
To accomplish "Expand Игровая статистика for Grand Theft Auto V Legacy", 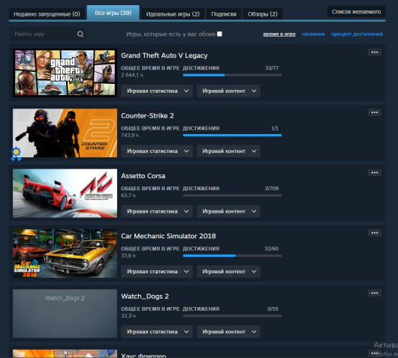I will [157, 91].
